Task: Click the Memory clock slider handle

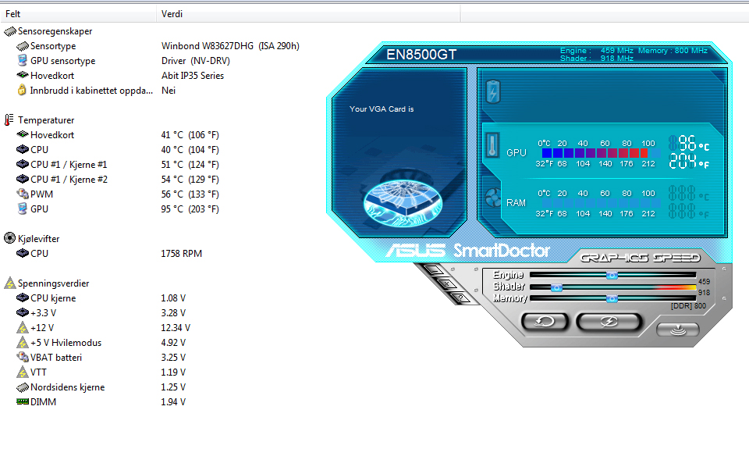Action: click(x=612, y=299)
